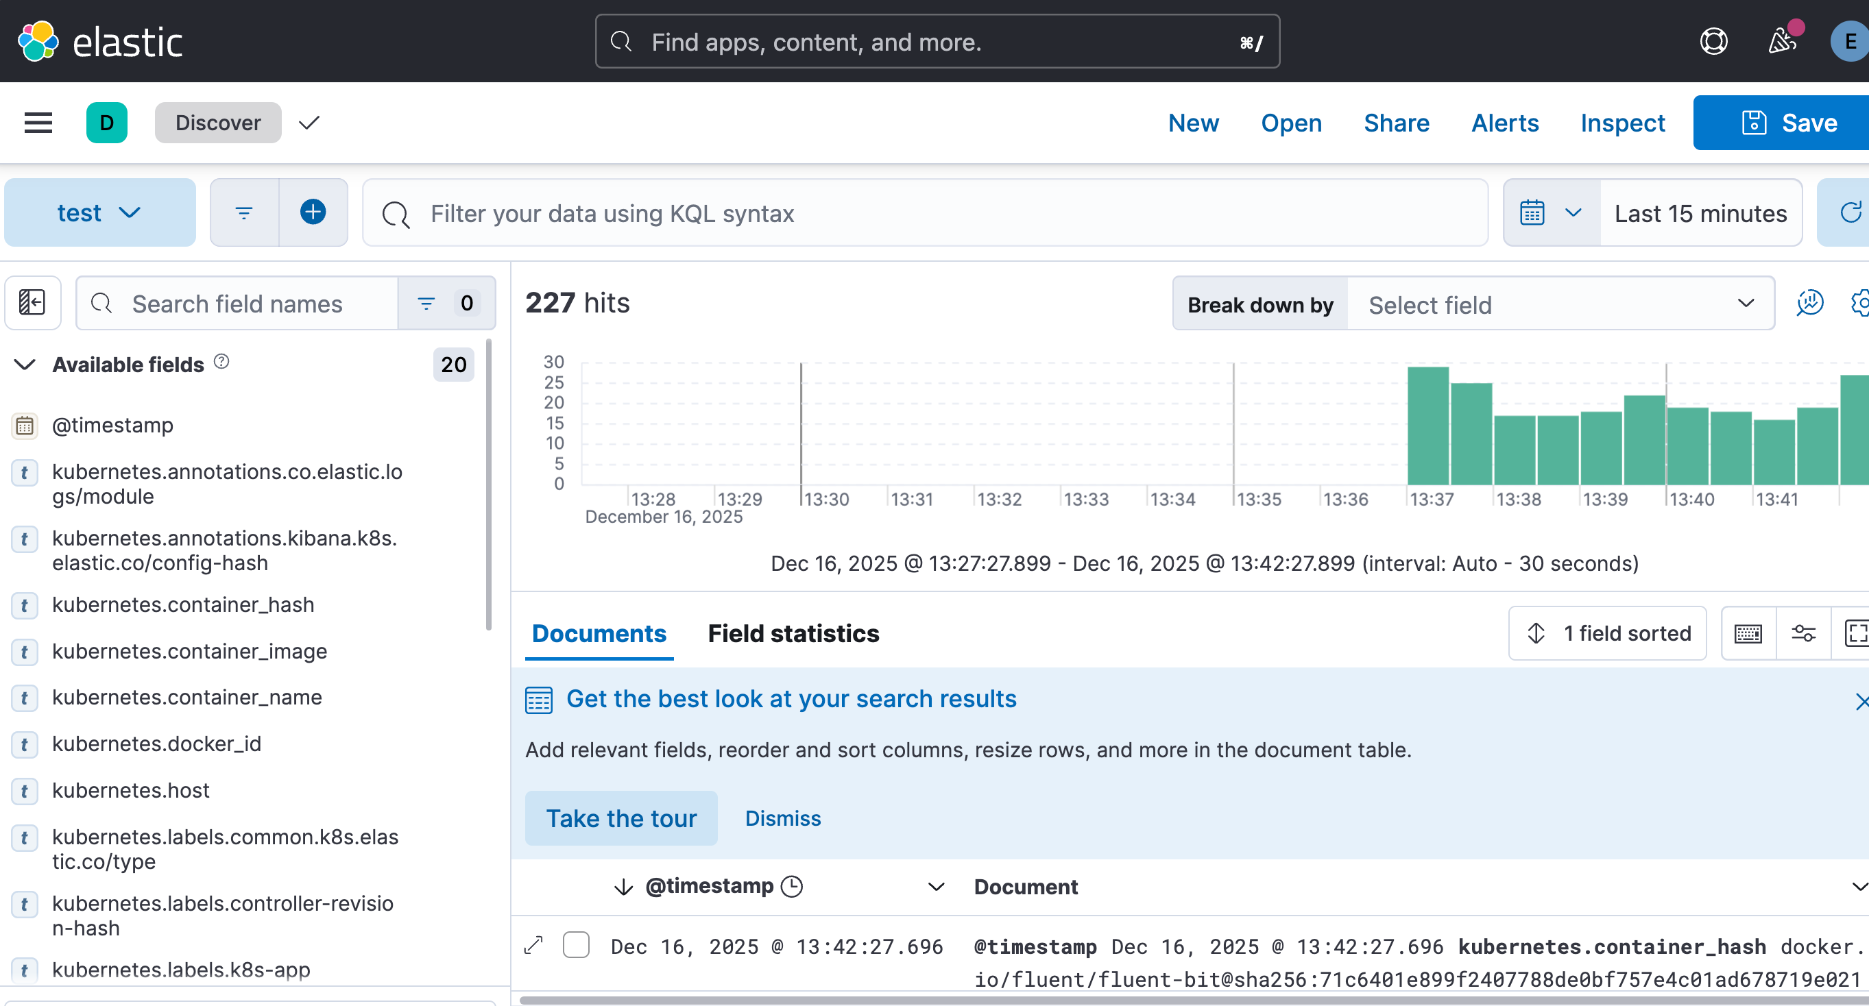Click the Dismiss link
This screenshot has height=1006, width=1869.
(782, 818)
